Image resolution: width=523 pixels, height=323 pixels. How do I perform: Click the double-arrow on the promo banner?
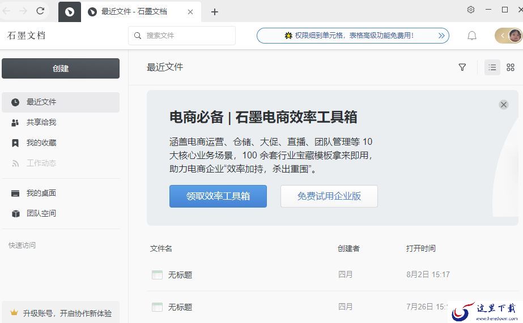[x=441, y=36]
